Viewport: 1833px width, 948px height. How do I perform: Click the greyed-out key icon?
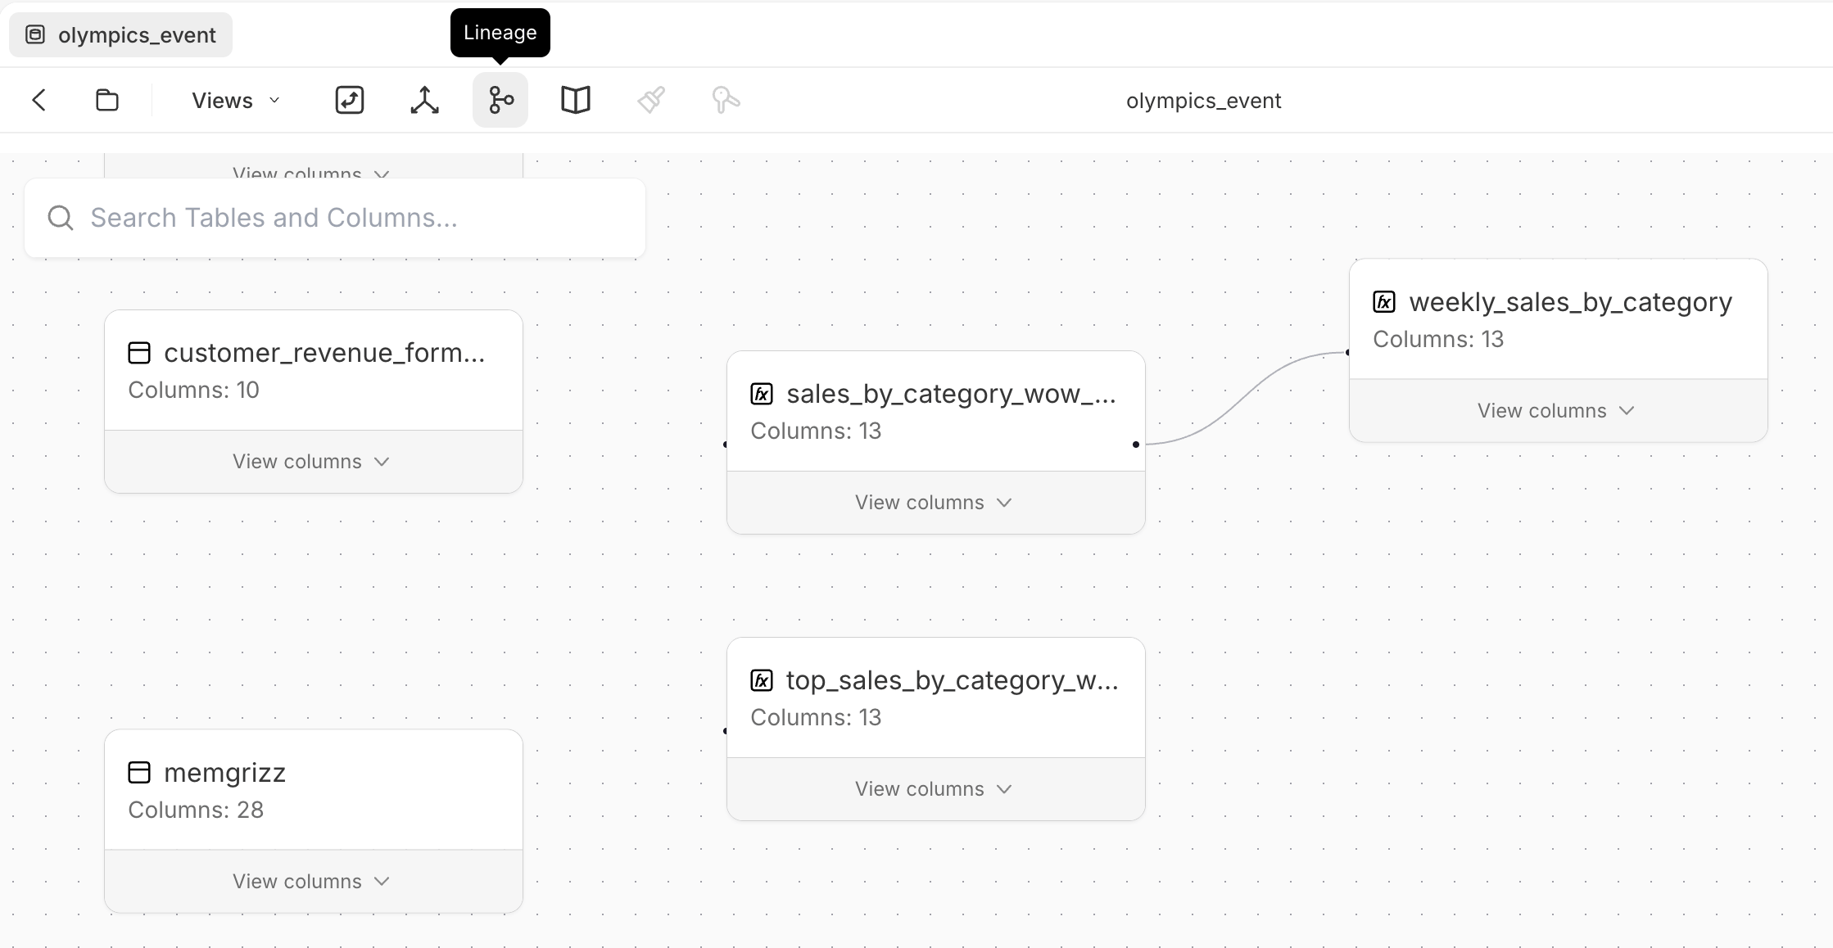tap(726, 100)
